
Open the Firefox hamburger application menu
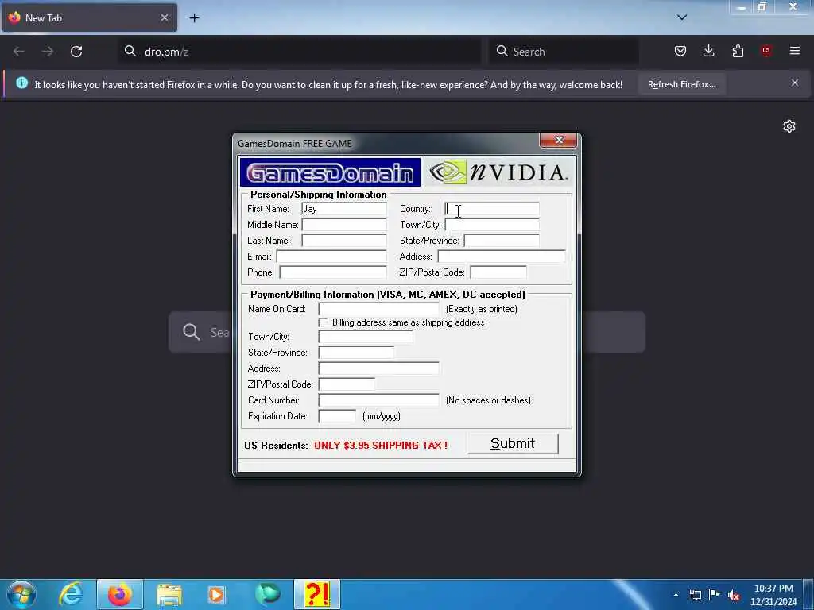point(795,51)
